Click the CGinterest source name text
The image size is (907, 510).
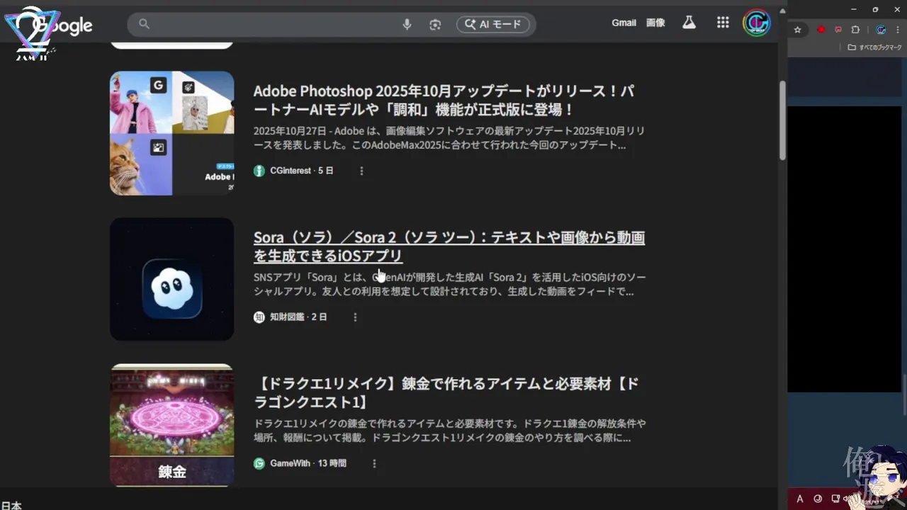291,171
